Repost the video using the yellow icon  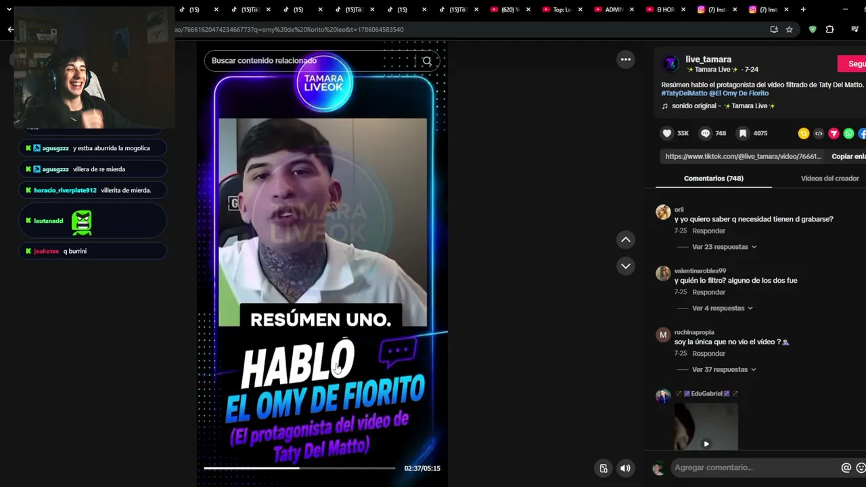tap(804, 134)
